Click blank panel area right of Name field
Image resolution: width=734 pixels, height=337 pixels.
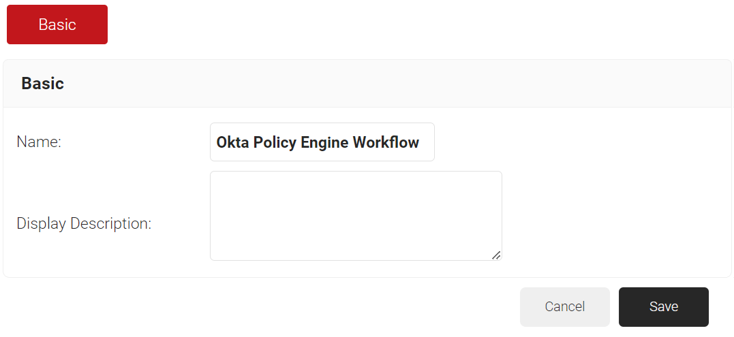[x=579, y=142]
